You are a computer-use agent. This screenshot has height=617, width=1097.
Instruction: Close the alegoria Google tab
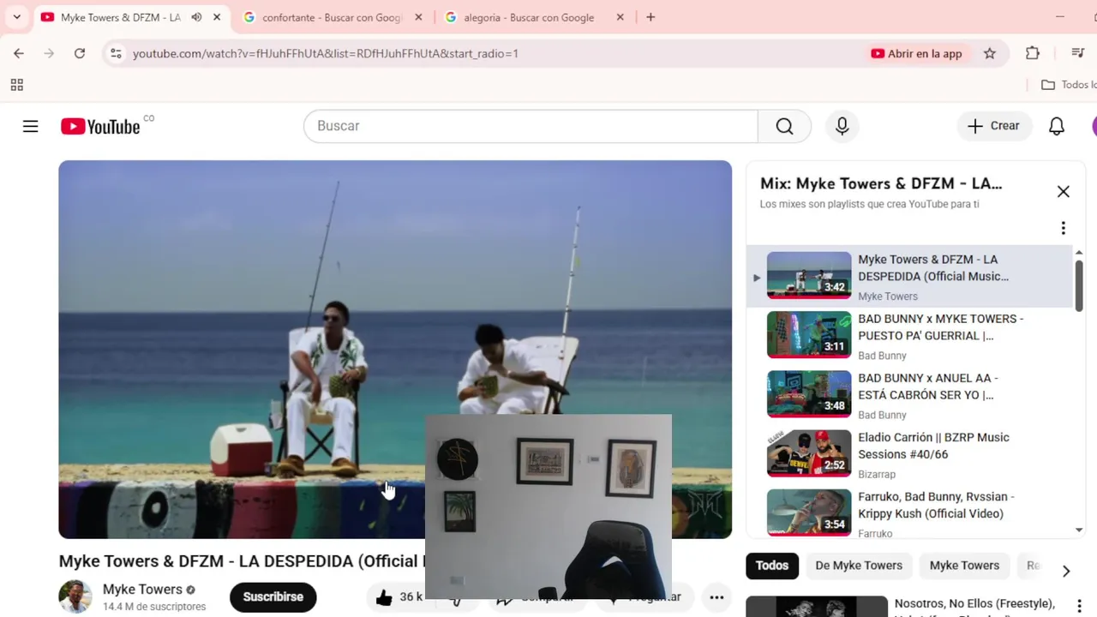(x=620, y=17)
